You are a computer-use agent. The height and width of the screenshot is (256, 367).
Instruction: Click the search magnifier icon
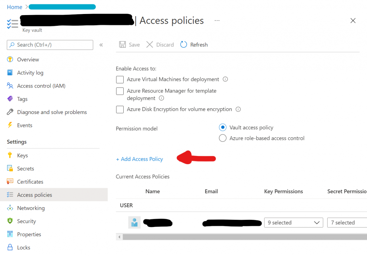pos(12,45)
